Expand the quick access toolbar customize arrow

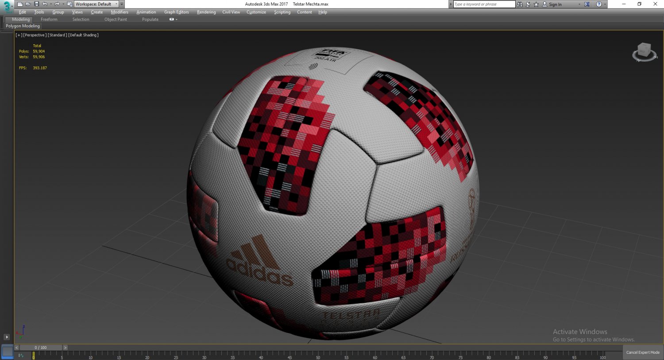[x=122, y=4]
